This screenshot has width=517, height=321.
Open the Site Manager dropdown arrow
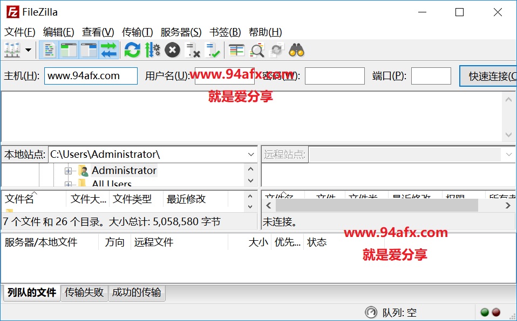point(29,51)
